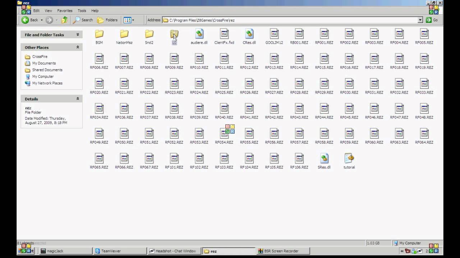Select the GOOLIM12 file
This screenshot has width=460, height=258.
(x=274, y=37)
